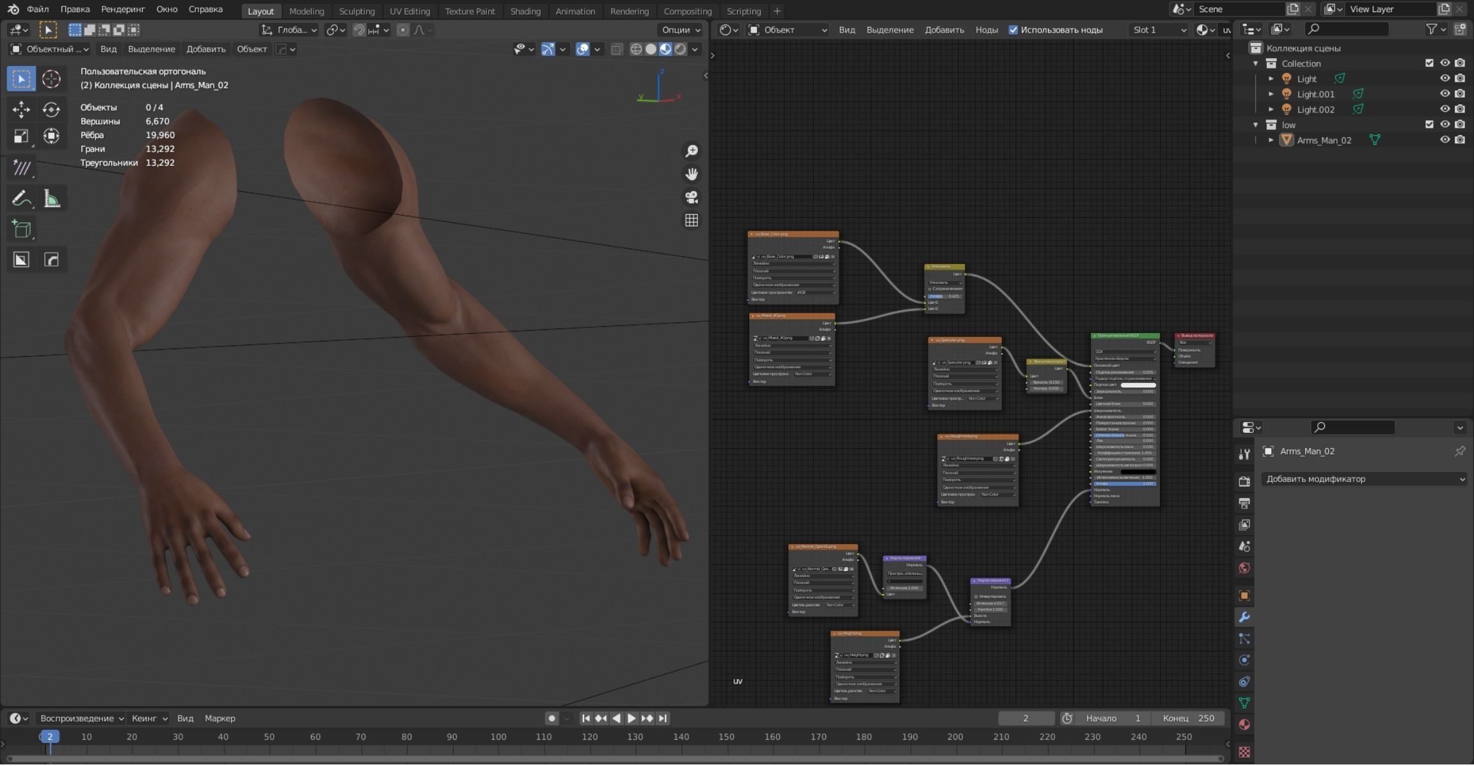
Task: Select the Annotate tool
Action: [21, 199]
